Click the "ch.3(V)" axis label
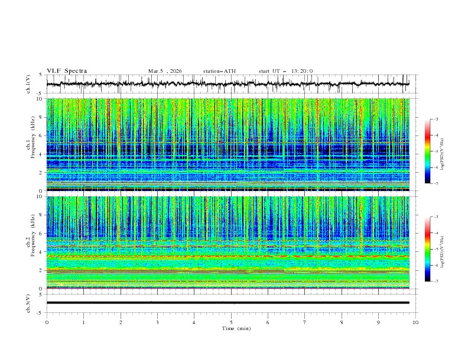This screenshot has width=468, height=362. tap(28, 303)
